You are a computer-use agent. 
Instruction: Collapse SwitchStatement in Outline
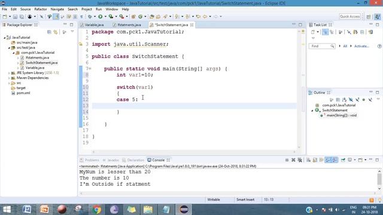pyautogui.click(x=312, y=110)
